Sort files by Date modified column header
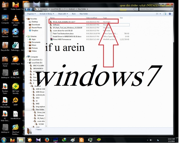 (x=94, y=18)
